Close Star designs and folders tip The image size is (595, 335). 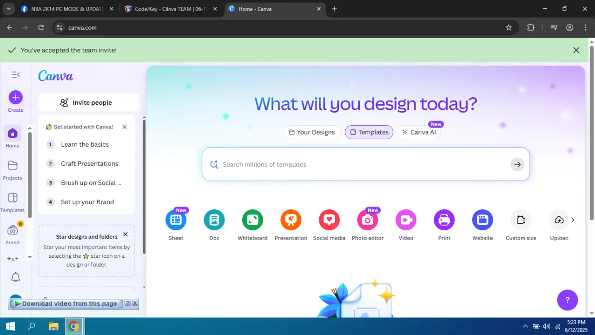point(126,234)
